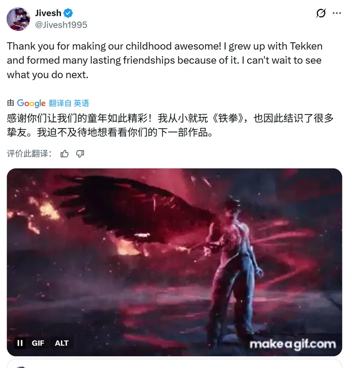
Task: Click the makeagif.com watermark
Action: [x=293, y=345]
